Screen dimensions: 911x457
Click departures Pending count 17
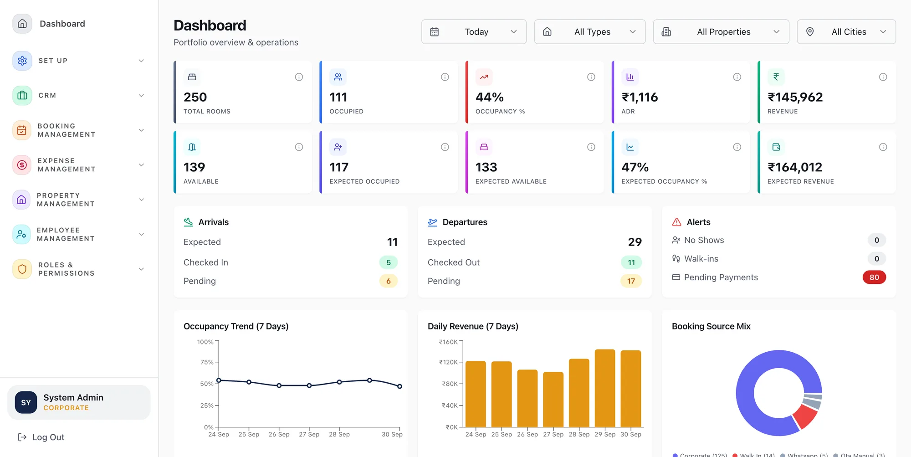(x=631, y=281)
